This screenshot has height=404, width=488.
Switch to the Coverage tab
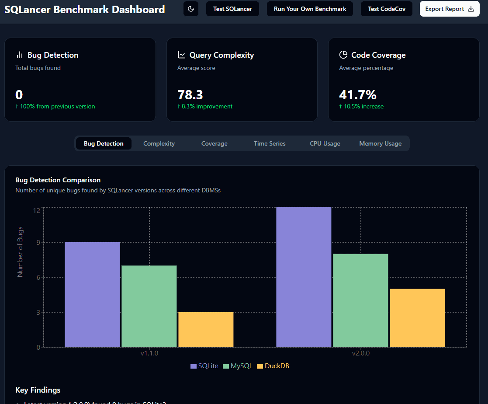(215, 143)
